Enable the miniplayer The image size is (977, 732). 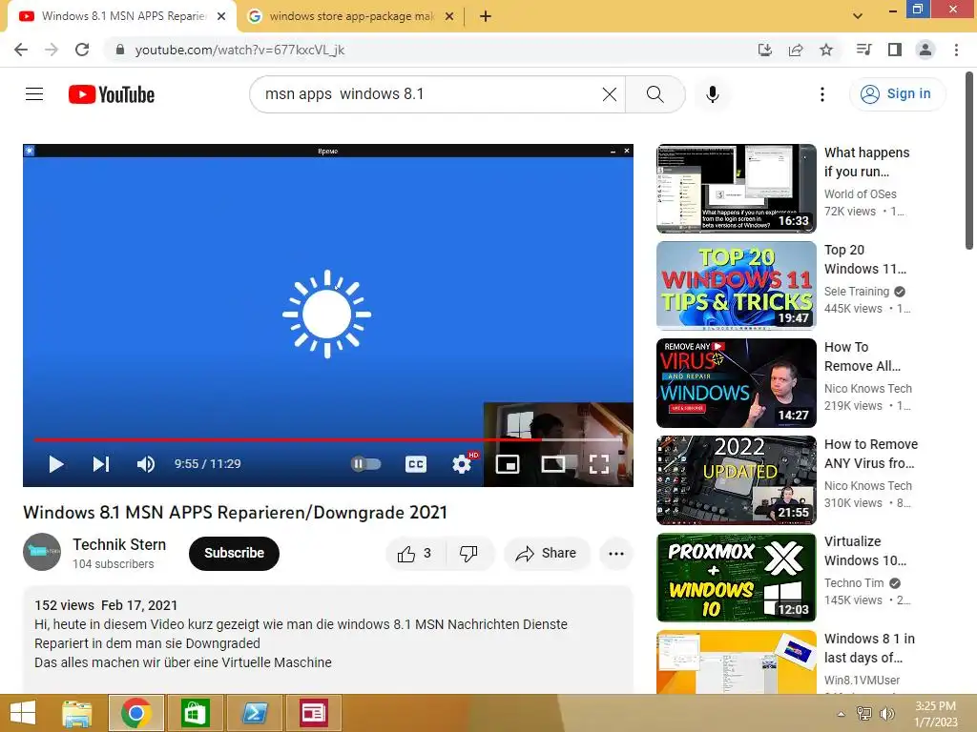(x=508, y=464)
